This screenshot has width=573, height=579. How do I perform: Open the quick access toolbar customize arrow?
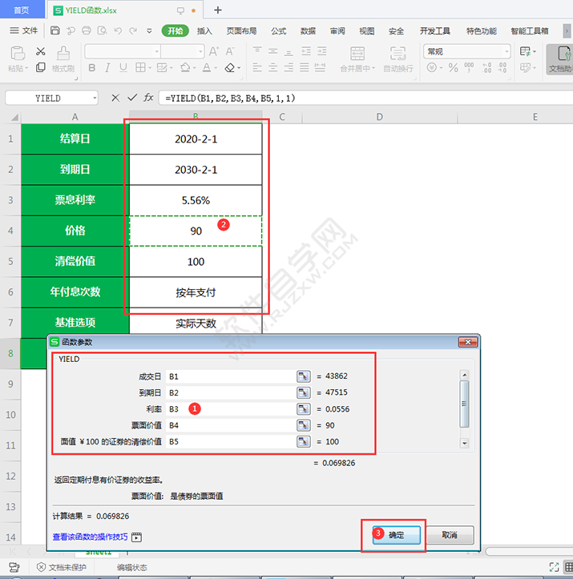click(149, 31)
